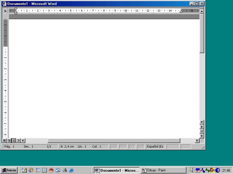The image size is (233, 174).
Task: Click inside the blank document page
Action: (104, 78)
